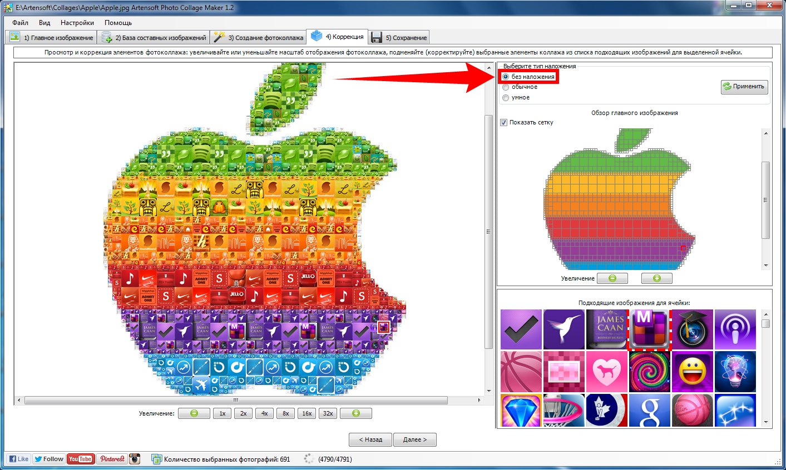This screenshot has height=470, width=786.
Task: Switch to tab 2) База составных изображений
Action: 154,37
